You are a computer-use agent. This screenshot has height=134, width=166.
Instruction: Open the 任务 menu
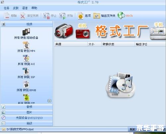[x=7, y=8]
